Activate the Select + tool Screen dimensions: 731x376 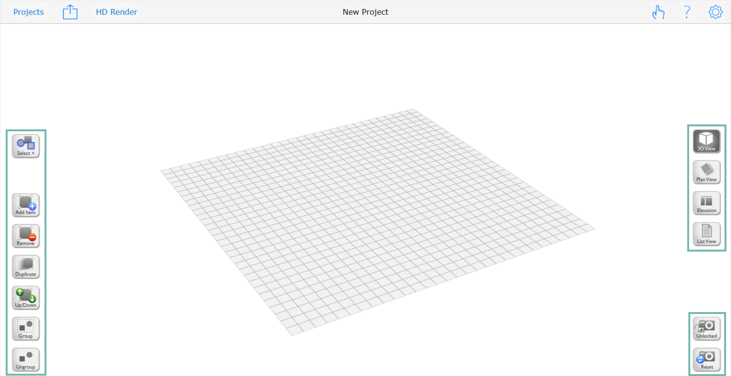click(x=26, y=146)
